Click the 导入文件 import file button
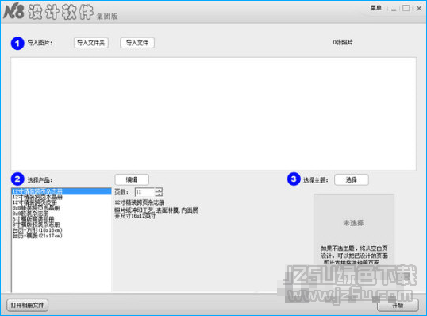The height and width of the screenshot is (316, 427). coord(137,43)
